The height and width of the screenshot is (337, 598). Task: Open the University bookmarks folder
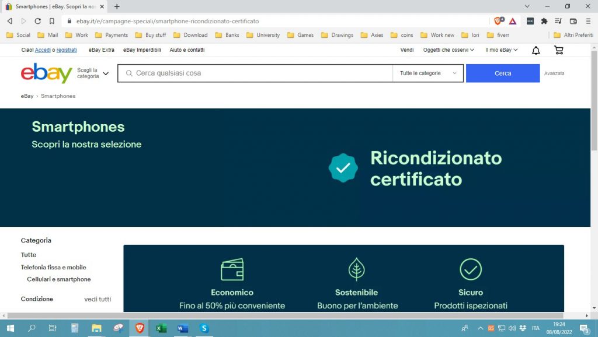(x=263, y=35)
